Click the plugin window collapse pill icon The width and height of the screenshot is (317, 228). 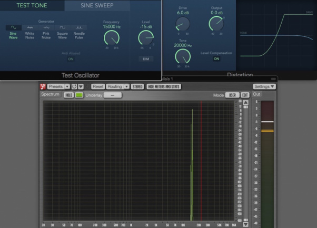(273, 79)
